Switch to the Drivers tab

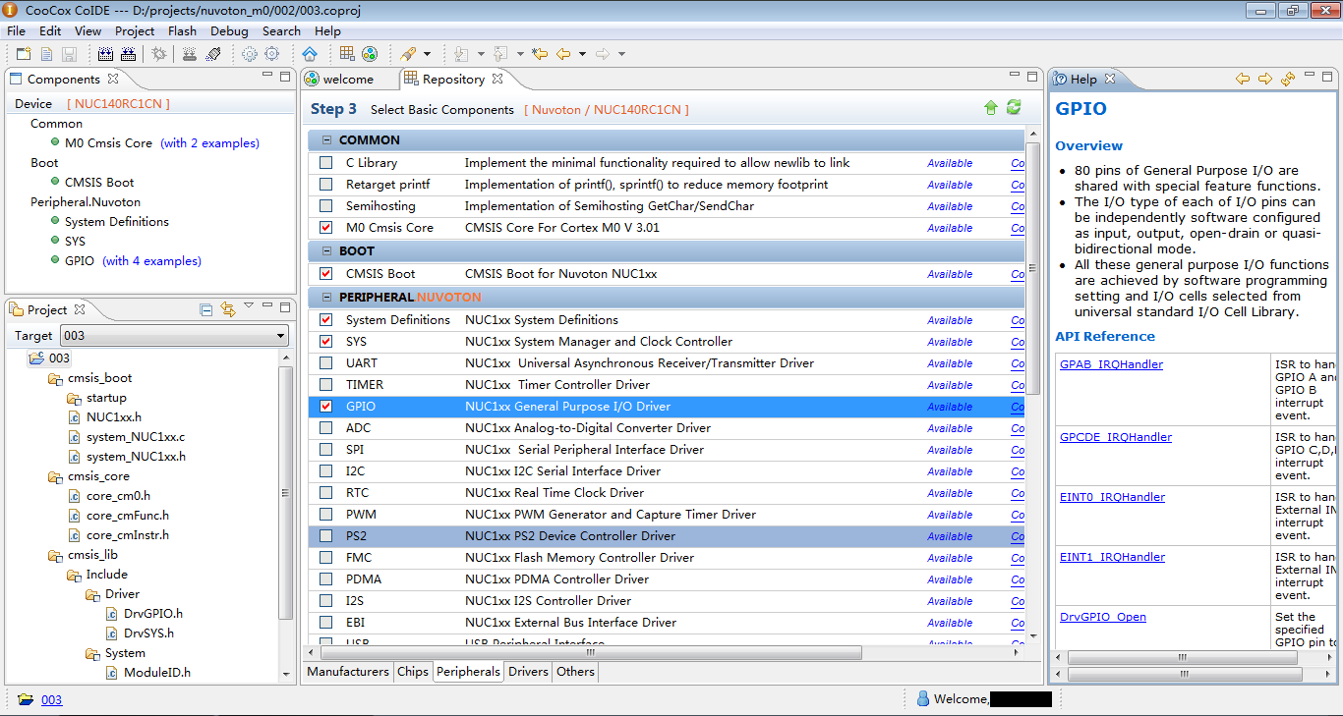click(528, 672)
